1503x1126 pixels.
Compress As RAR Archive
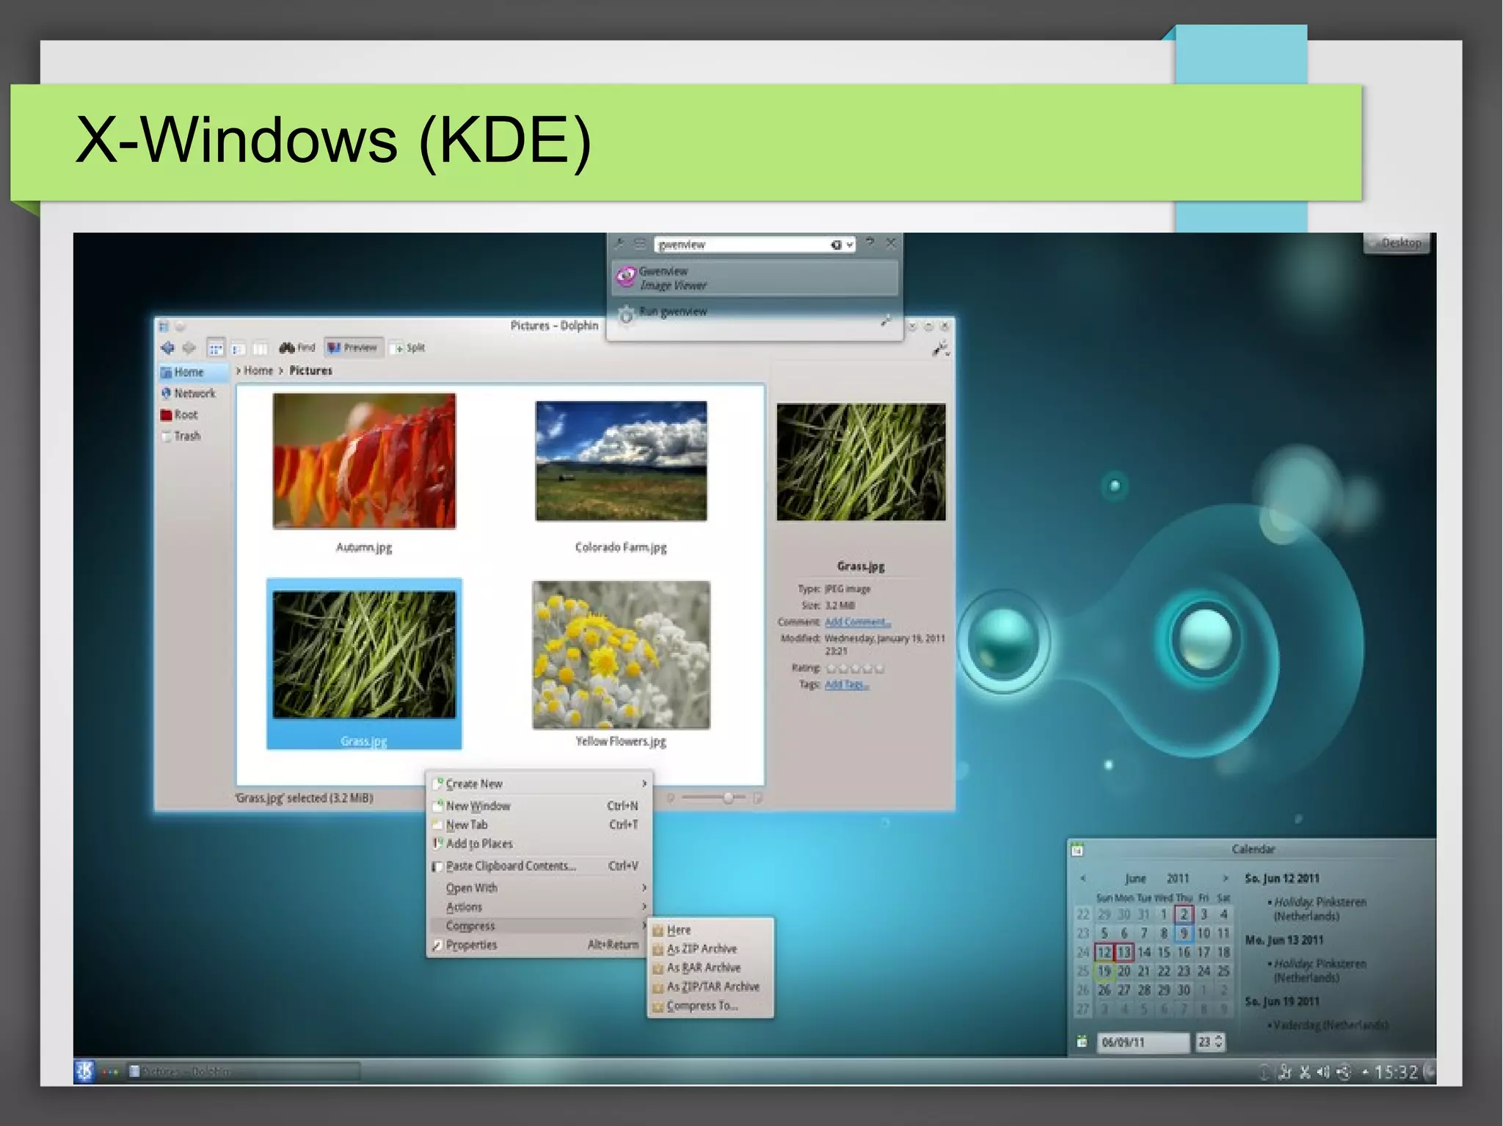(x=710, y=968)
